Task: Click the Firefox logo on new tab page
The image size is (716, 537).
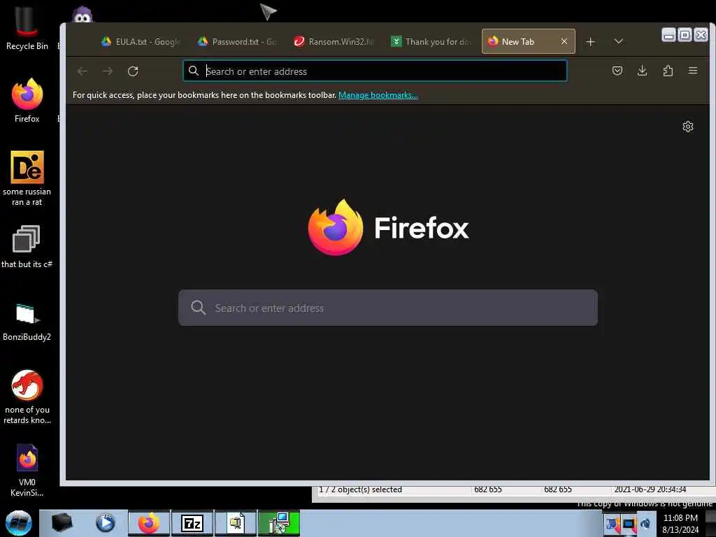Action: pyautogui.click(x=388, y=227)
